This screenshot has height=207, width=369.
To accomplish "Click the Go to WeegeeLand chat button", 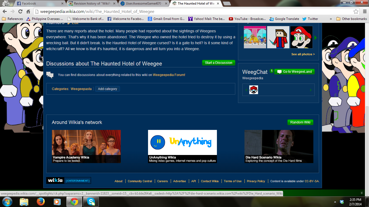I will [x=294, y=72].
